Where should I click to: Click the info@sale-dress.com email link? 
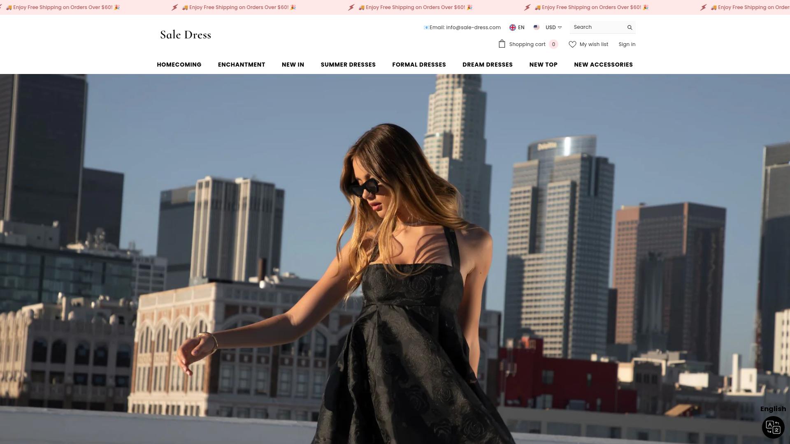pyautogui.click(x=473, y=28)
